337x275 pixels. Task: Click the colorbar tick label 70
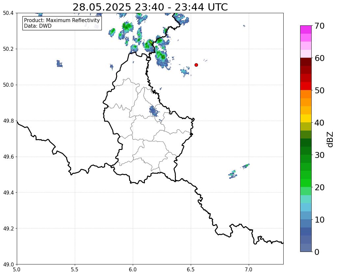click(320, 26)
